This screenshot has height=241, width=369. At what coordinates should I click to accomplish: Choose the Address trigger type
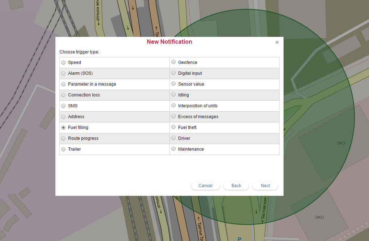click(x=64, y=117)
